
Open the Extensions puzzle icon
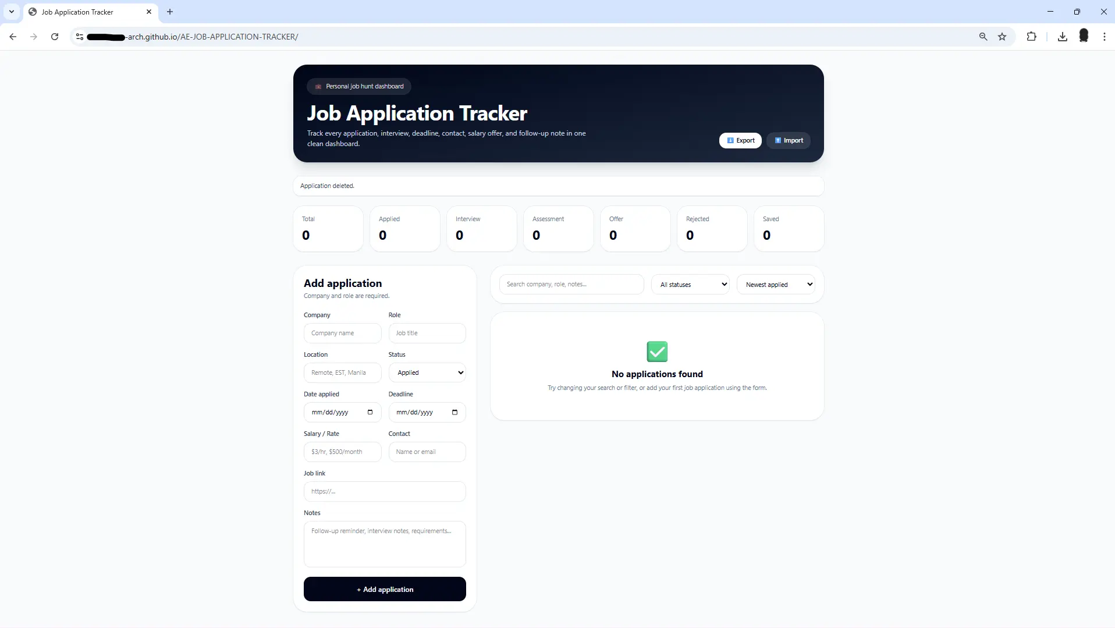coord(1031,37)
